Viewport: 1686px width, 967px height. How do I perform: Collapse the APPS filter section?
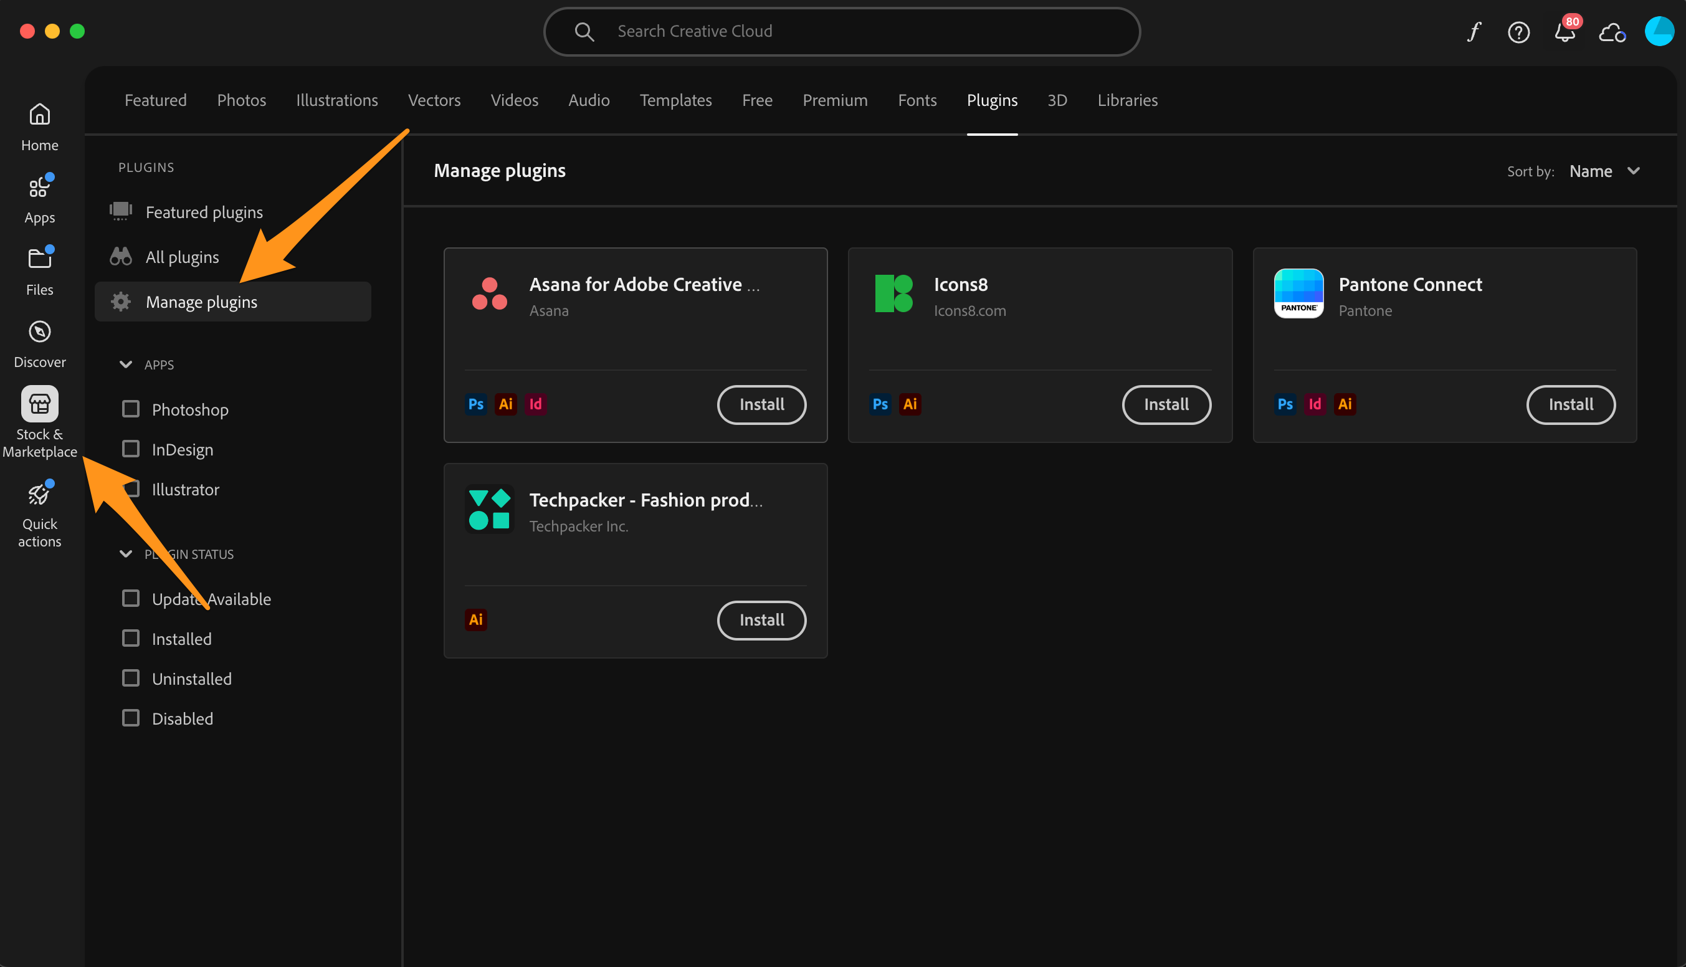125,364
